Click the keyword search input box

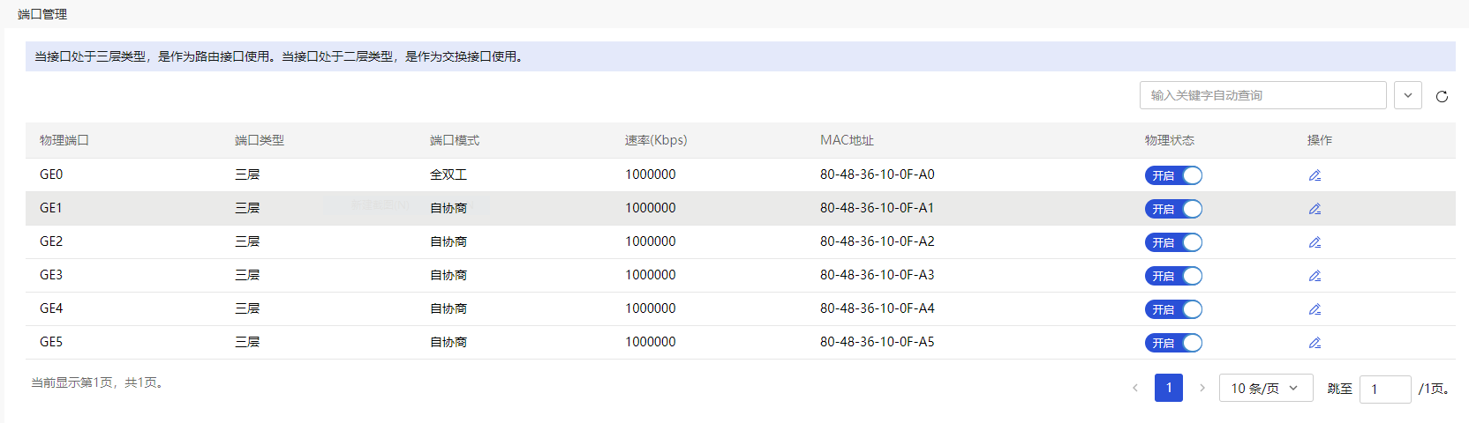click(x=1262, y=95)
